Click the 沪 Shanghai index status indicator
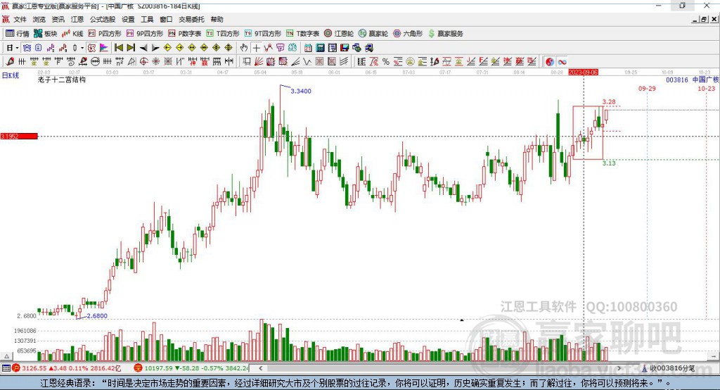The height and width of the screenshot is (390, 720). pos(16,368)
